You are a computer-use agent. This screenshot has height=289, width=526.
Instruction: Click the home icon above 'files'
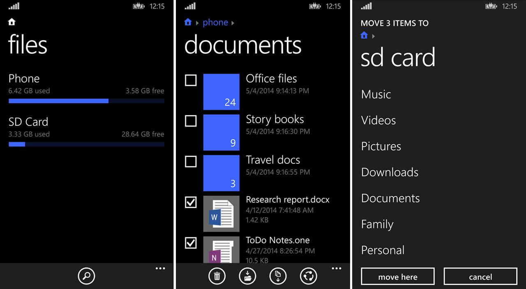coord(12,22)
